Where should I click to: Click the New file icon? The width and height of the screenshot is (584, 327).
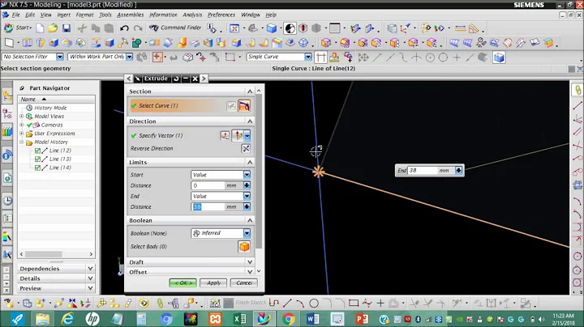(x=40, y=28)
